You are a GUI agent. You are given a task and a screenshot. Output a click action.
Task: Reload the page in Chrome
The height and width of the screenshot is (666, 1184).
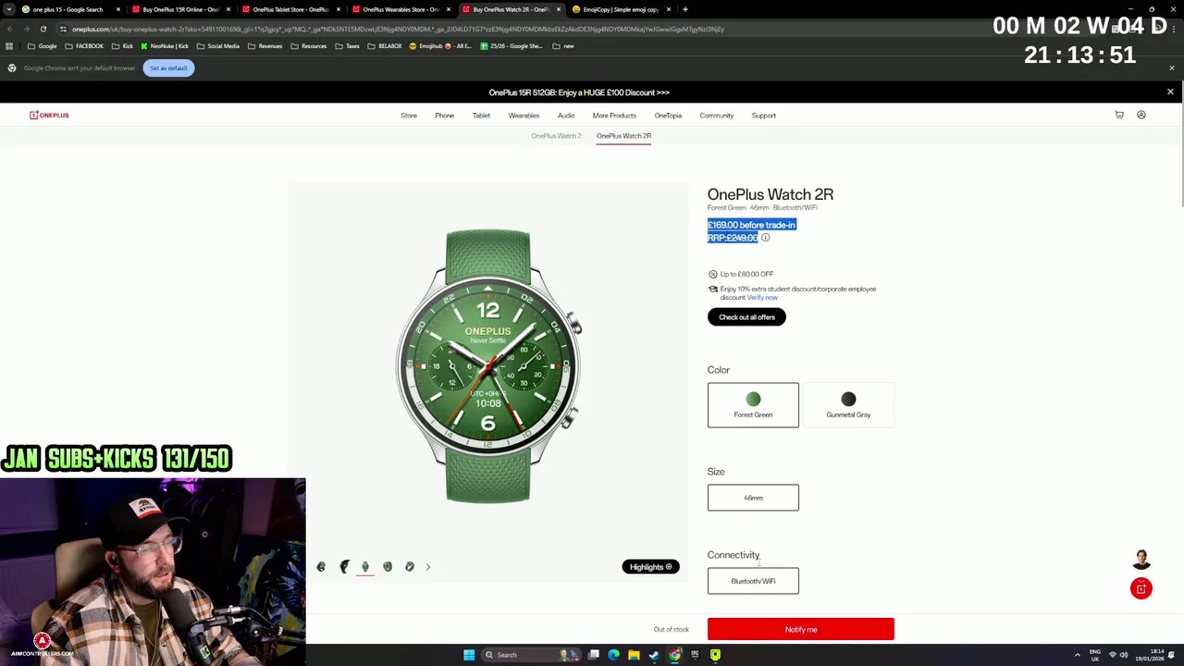coord(43,29)
